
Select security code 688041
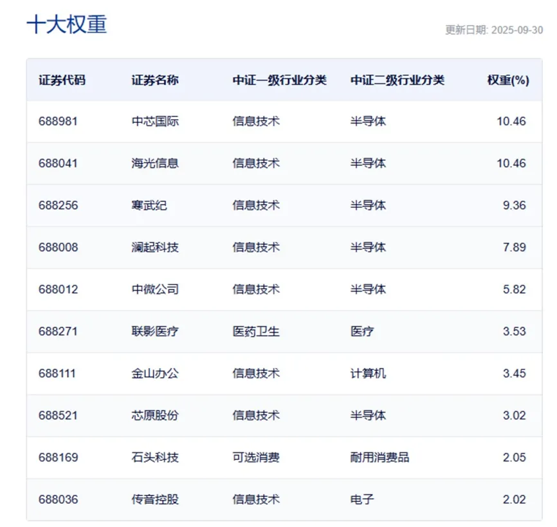[x=58, y=163]
